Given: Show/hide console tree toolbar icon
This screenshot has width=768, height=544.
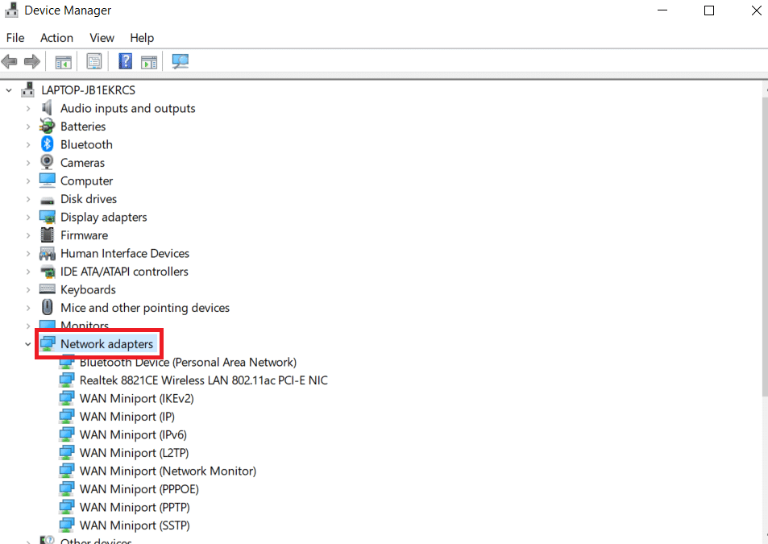Looking at the screenshot, I should (x=63, y=62).
